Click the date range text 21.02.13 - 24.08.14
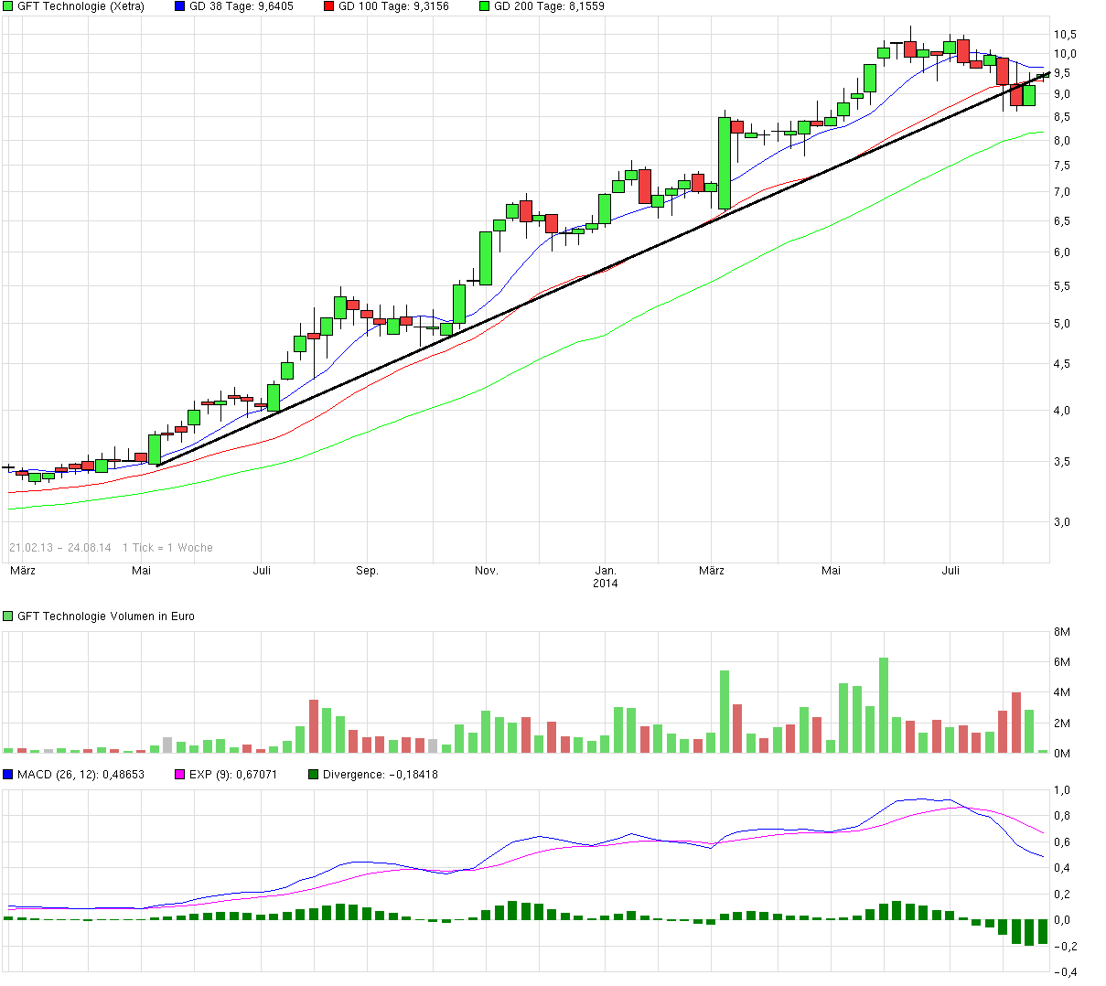1106x986 pixels. (x=59, y=547)
